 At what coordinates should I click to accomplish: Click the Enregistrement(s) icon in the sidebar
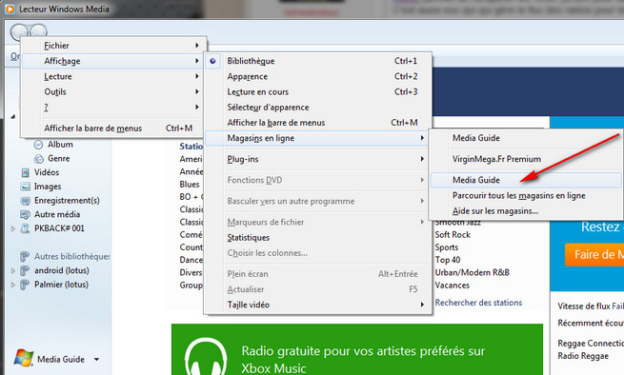point(25,201)
